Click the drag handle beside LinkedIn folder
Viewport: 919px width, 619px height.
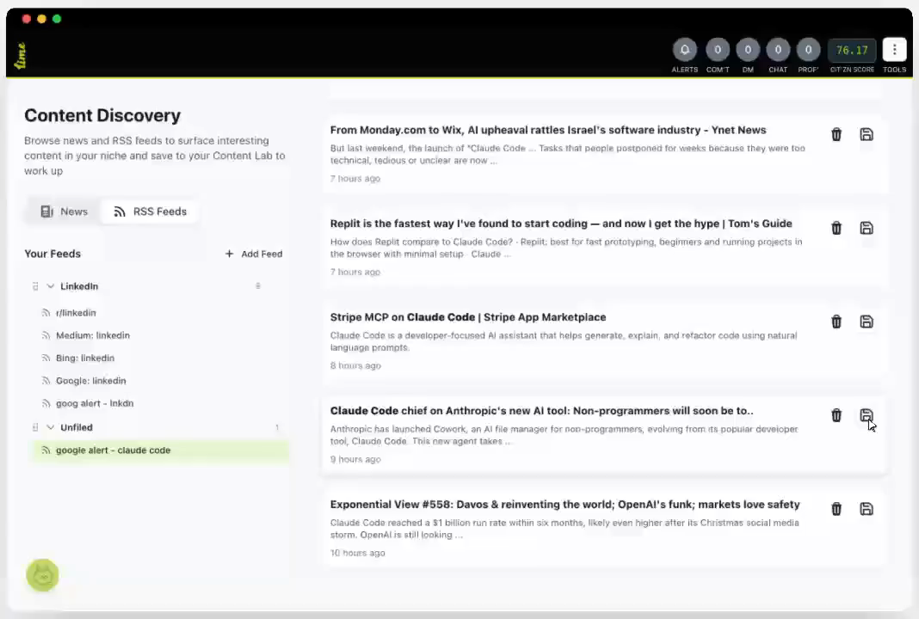(35, 286)
